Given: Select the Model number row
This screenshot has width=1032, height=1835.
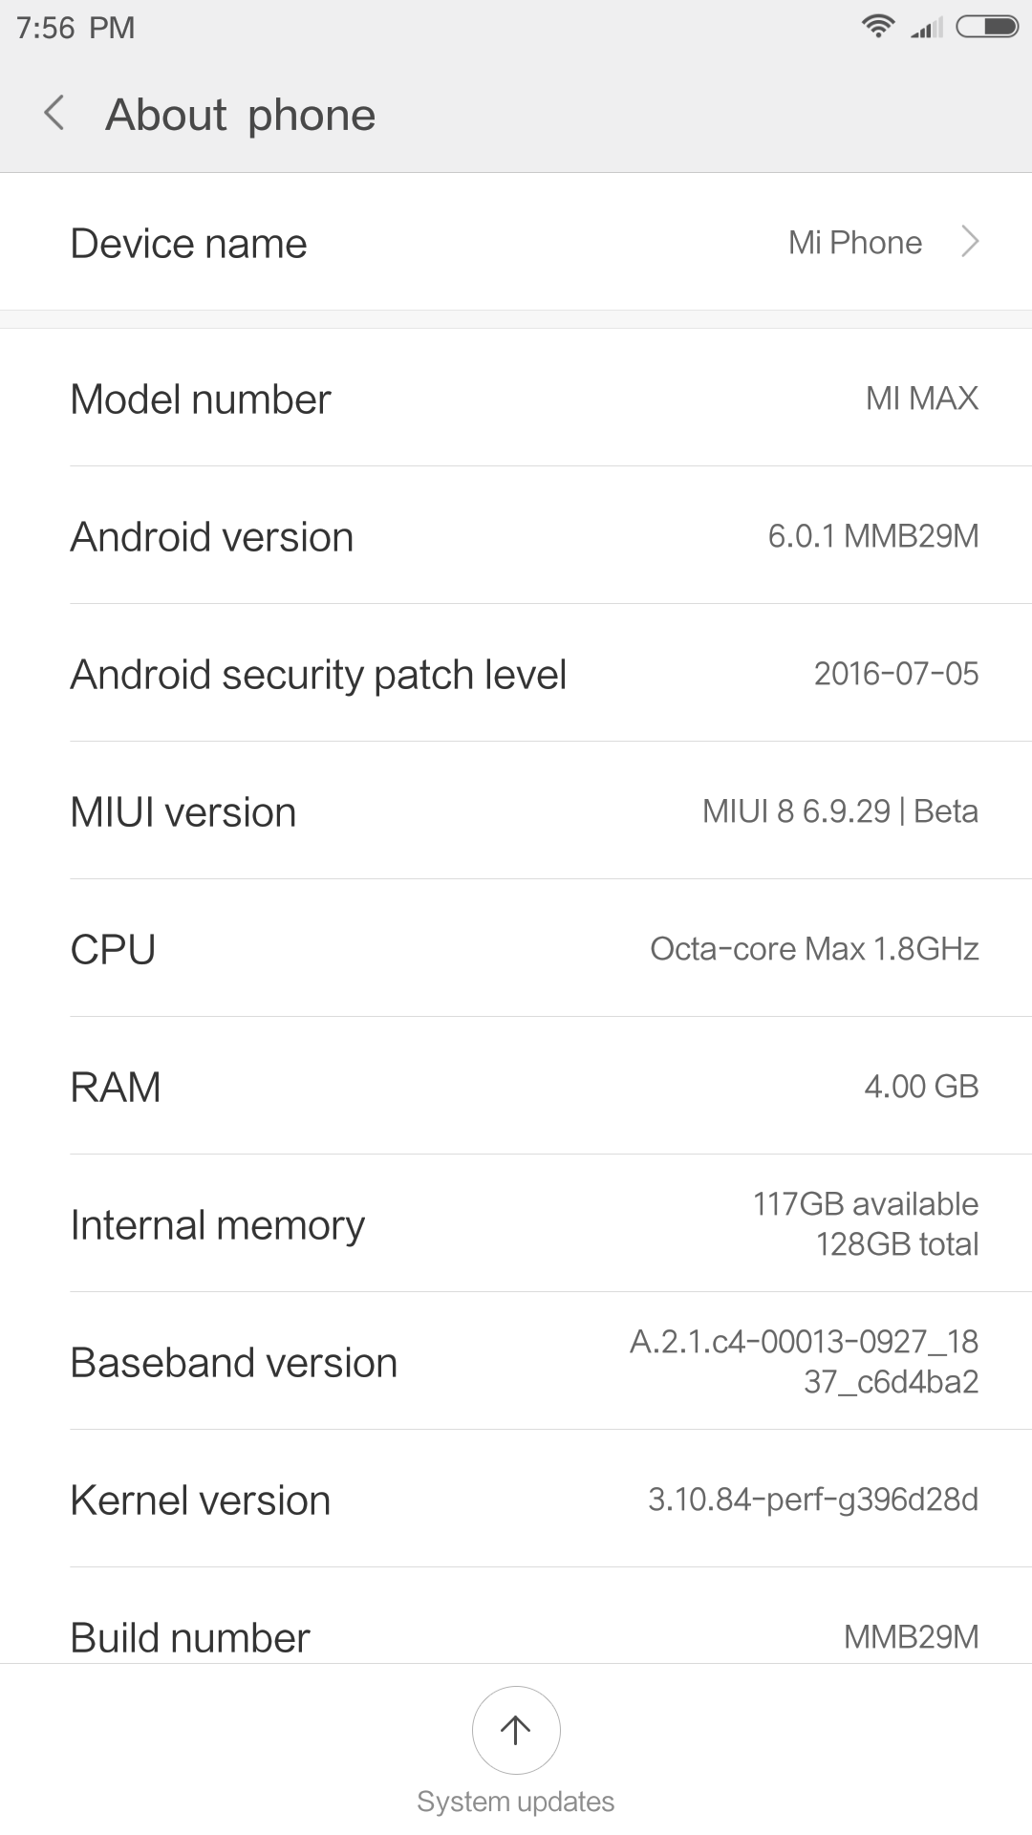Looking at the screenshot, I should point(516,399).
